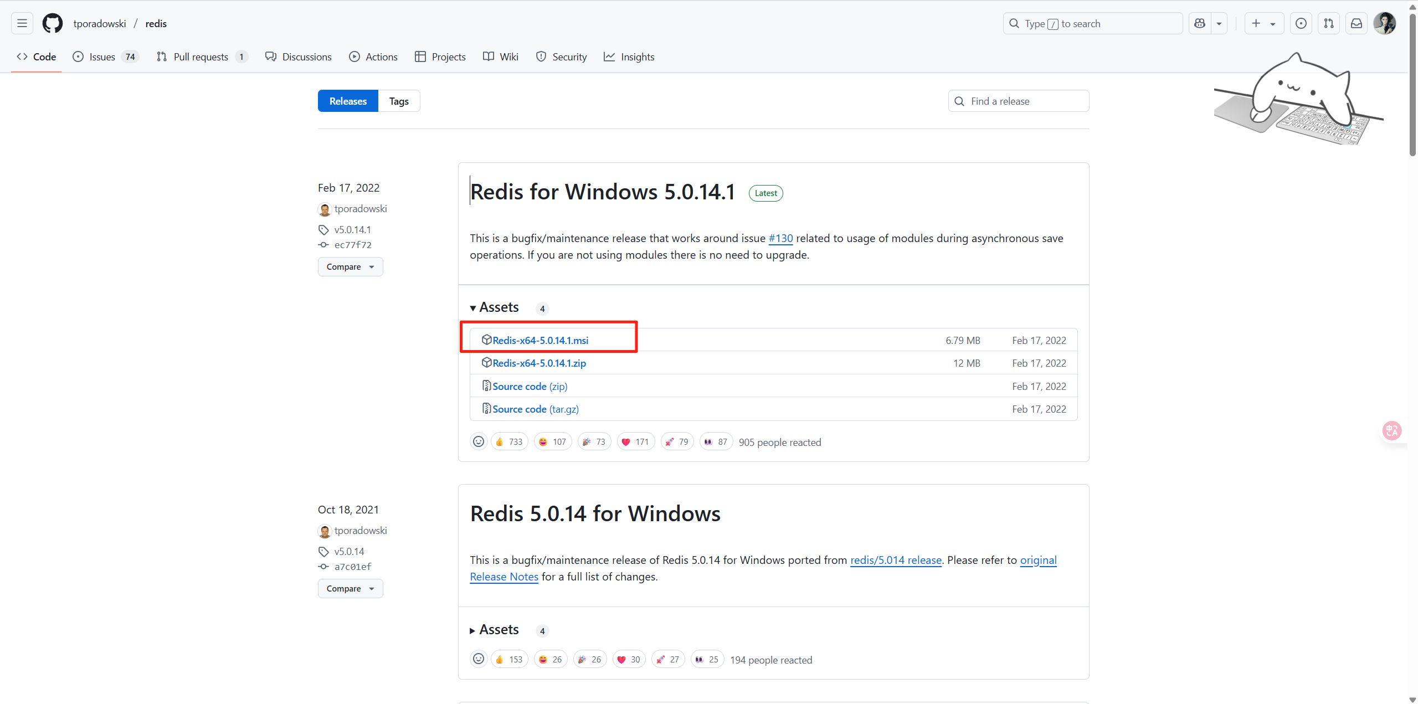Click the issues circle icon in header
Viewport: 1418px width, 704px height.
(x=1301, y=24)
